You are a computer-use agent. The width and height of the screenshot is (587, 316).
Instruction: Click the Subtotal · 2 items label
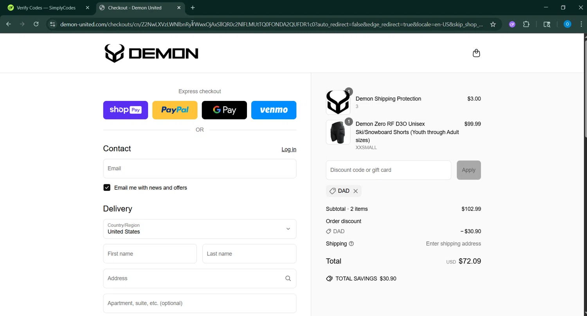click(x=347, y=209)
